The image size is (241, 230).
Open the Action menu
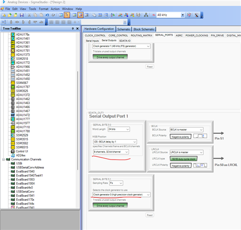pyautogui.click(x=55, y=9)
